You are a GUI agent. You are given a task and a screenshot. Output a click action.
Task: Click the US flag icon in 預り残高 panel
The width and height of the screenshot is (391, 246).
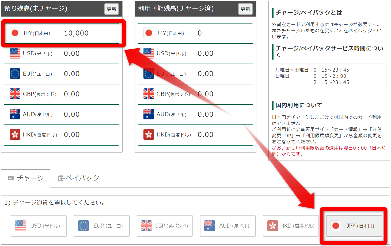[x=15, y=53]
